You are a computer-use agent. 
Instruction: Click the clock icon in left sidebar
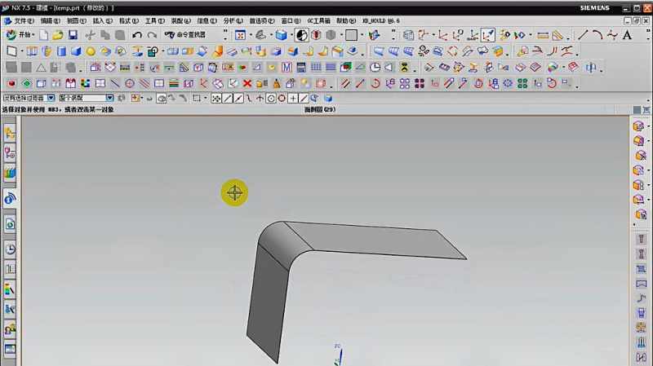tap(10, 249)
